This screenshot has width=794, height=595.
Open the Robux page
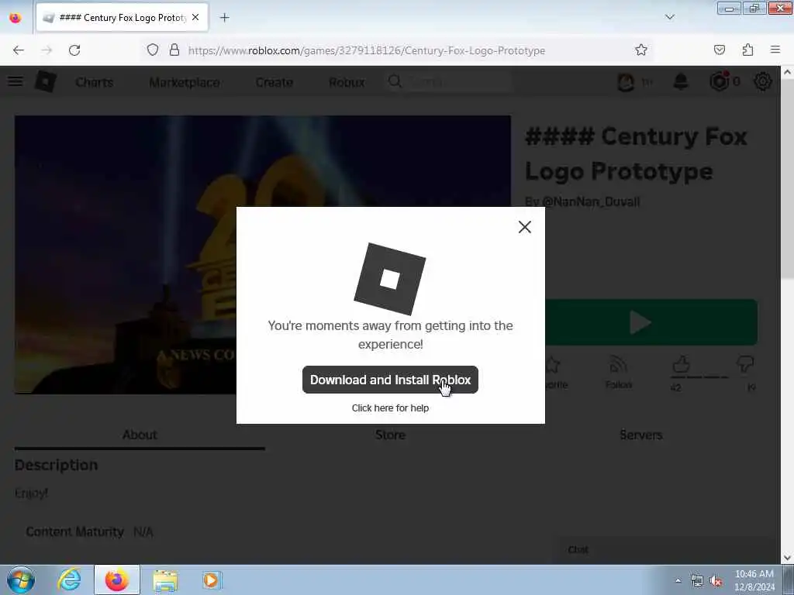(x=347, y=82)
